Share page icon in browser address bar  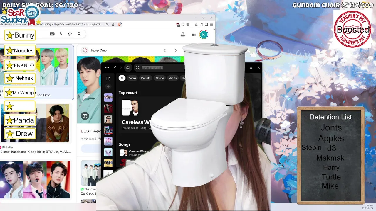click(x=113, y=25)
